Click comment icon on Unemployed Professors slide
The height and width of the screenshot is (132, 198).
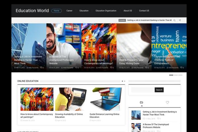tap(76, 68)
